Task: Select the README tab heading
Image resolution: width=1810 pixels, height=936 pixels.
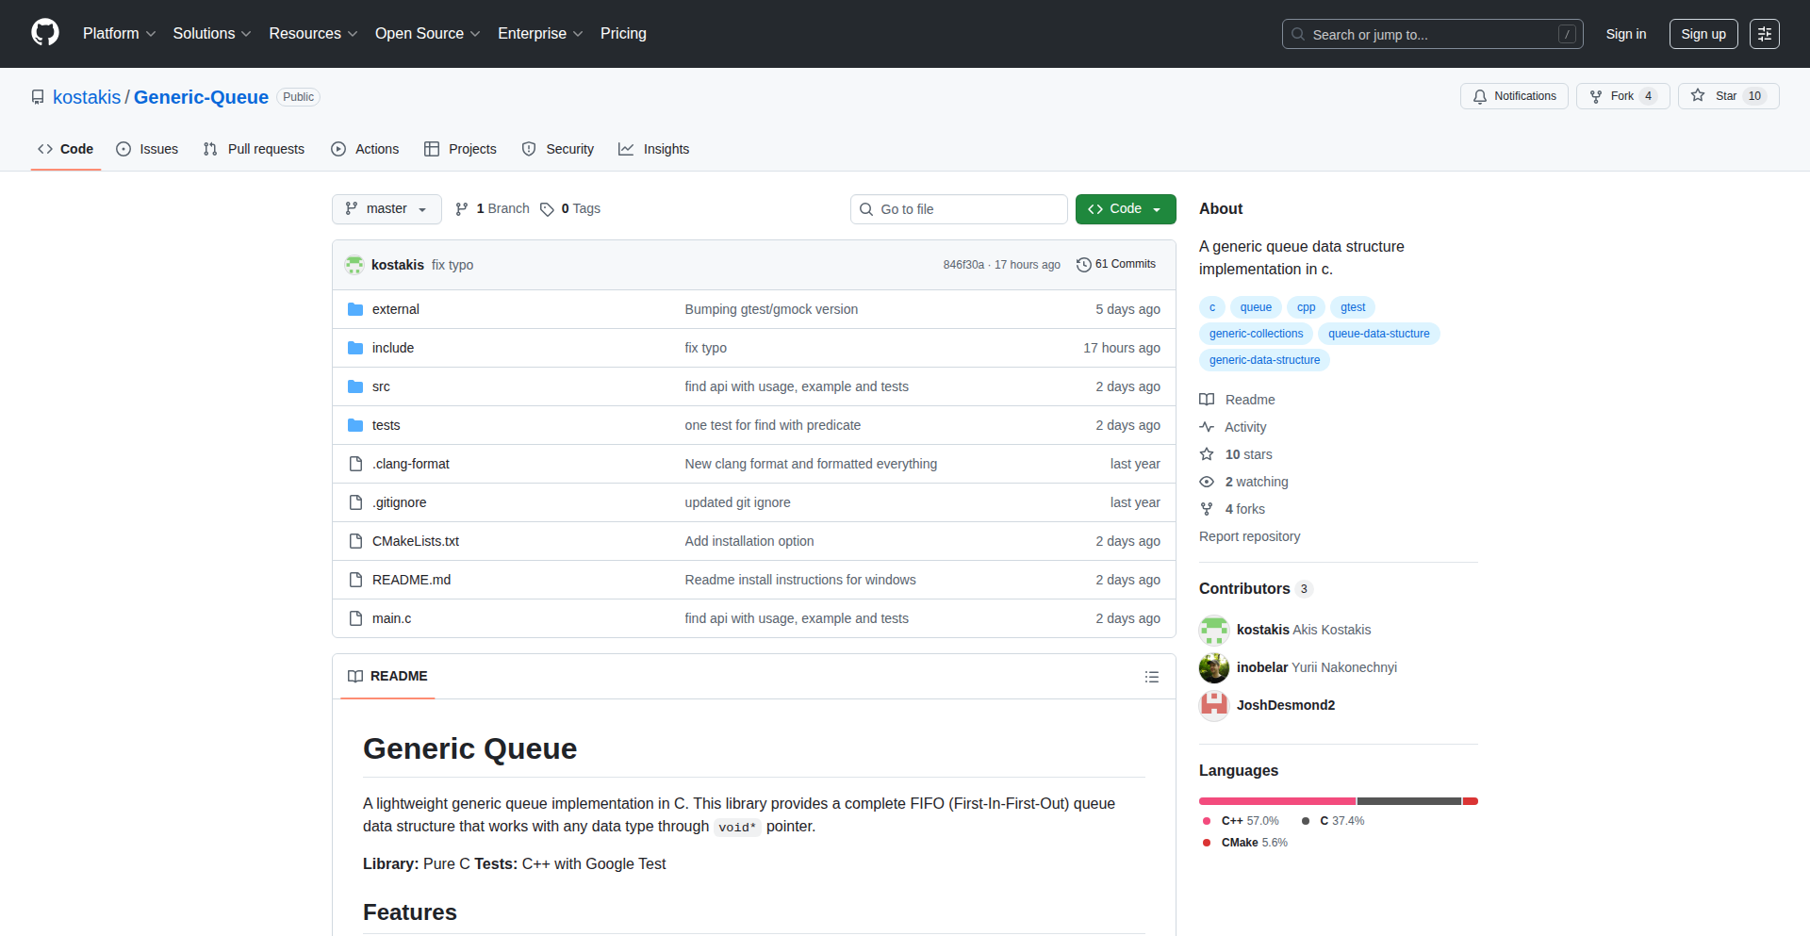Action: click(x=387, y=677)
